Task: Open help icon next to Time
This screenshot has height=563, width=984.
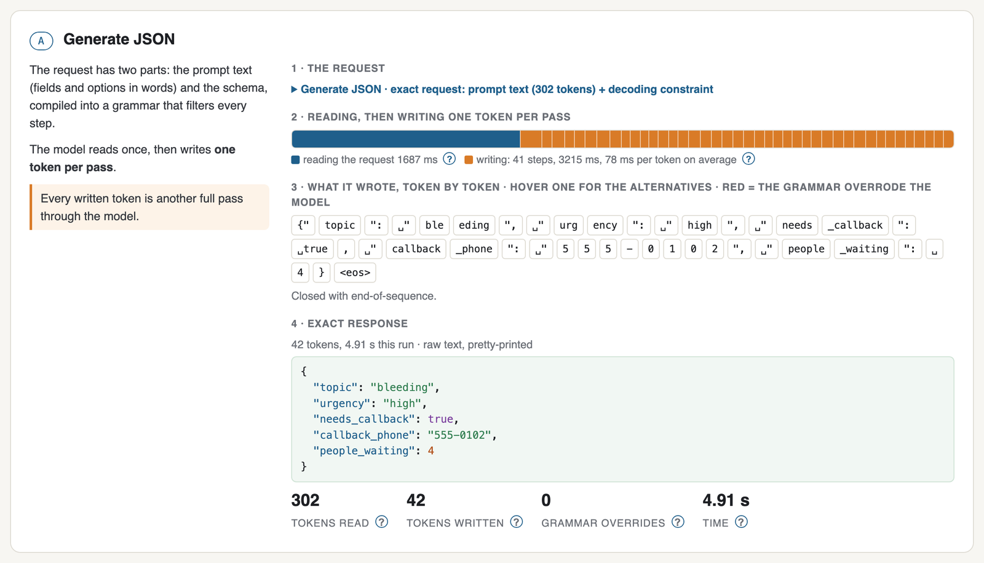Action: pyautogui.click(x=742, y=522)
